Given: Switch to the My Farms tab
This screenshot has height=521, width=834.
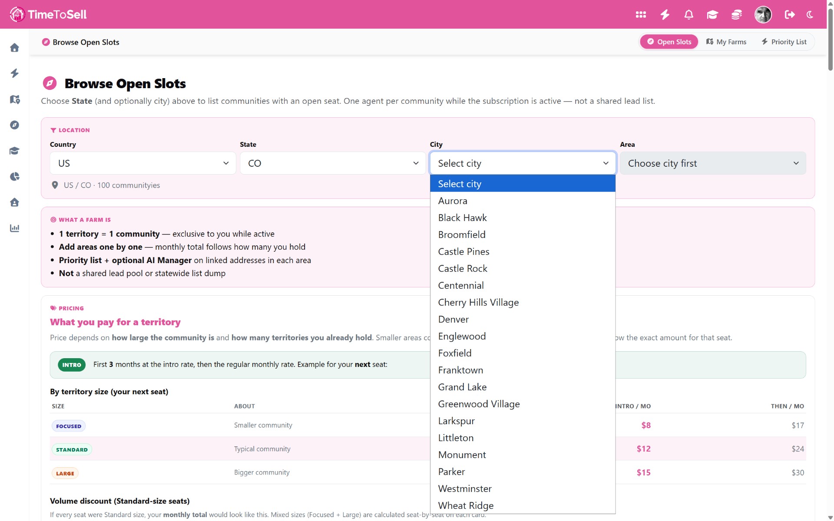Looking at the screenshot, I should (726, 42).
